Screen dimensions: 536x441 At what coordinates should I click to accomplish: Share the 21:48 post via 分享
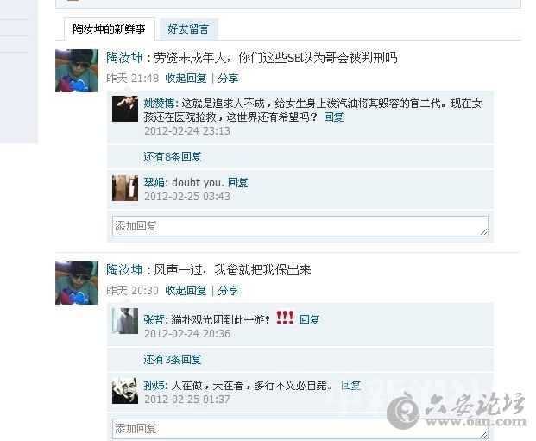228,79
